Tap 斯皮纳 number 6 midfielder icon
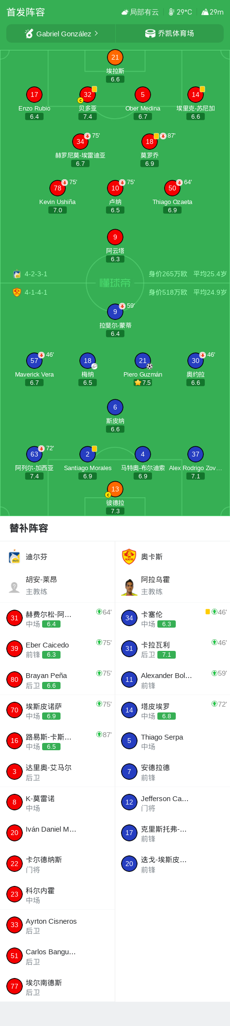This screenshot has width=230, height=1026. coord(115,407)
